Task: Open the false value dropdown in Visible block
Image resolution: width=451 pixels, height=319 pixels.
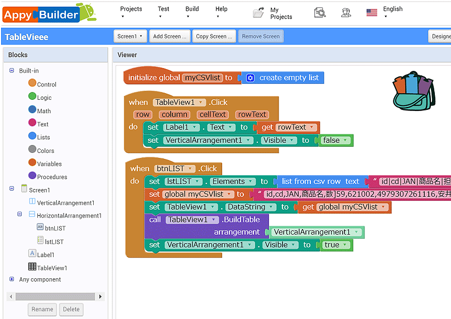Action: 346,140
